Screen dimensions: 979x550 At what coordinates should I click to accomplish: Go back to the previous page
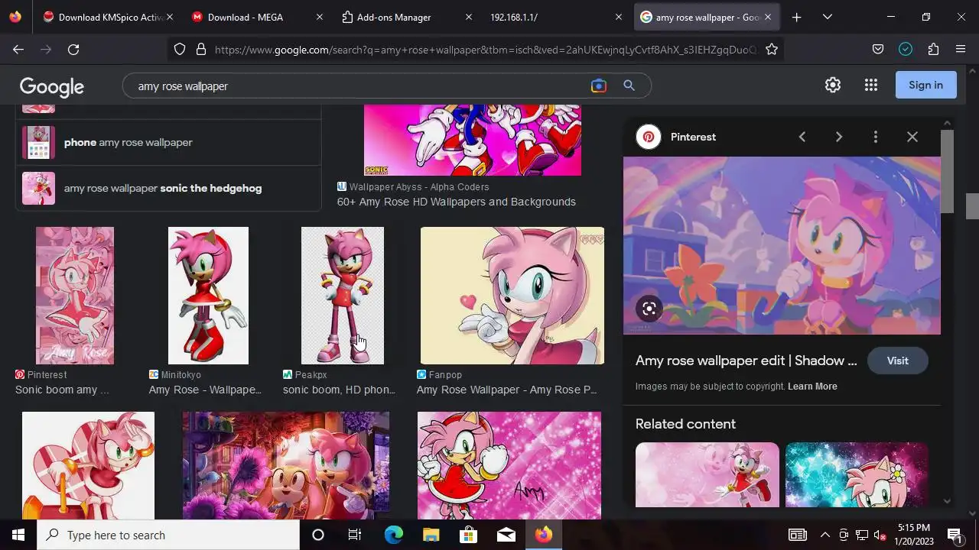[x=18, y=50]
